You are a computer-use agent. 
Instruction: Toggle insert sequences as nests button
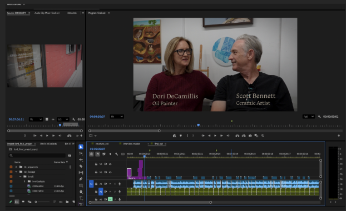click(x=91, y=154)
